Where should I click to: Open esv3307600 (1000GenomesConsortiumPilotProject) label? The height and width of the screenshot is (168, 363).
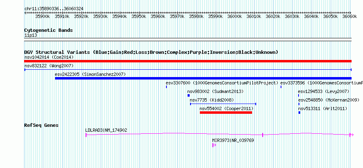tap(222, 83)
